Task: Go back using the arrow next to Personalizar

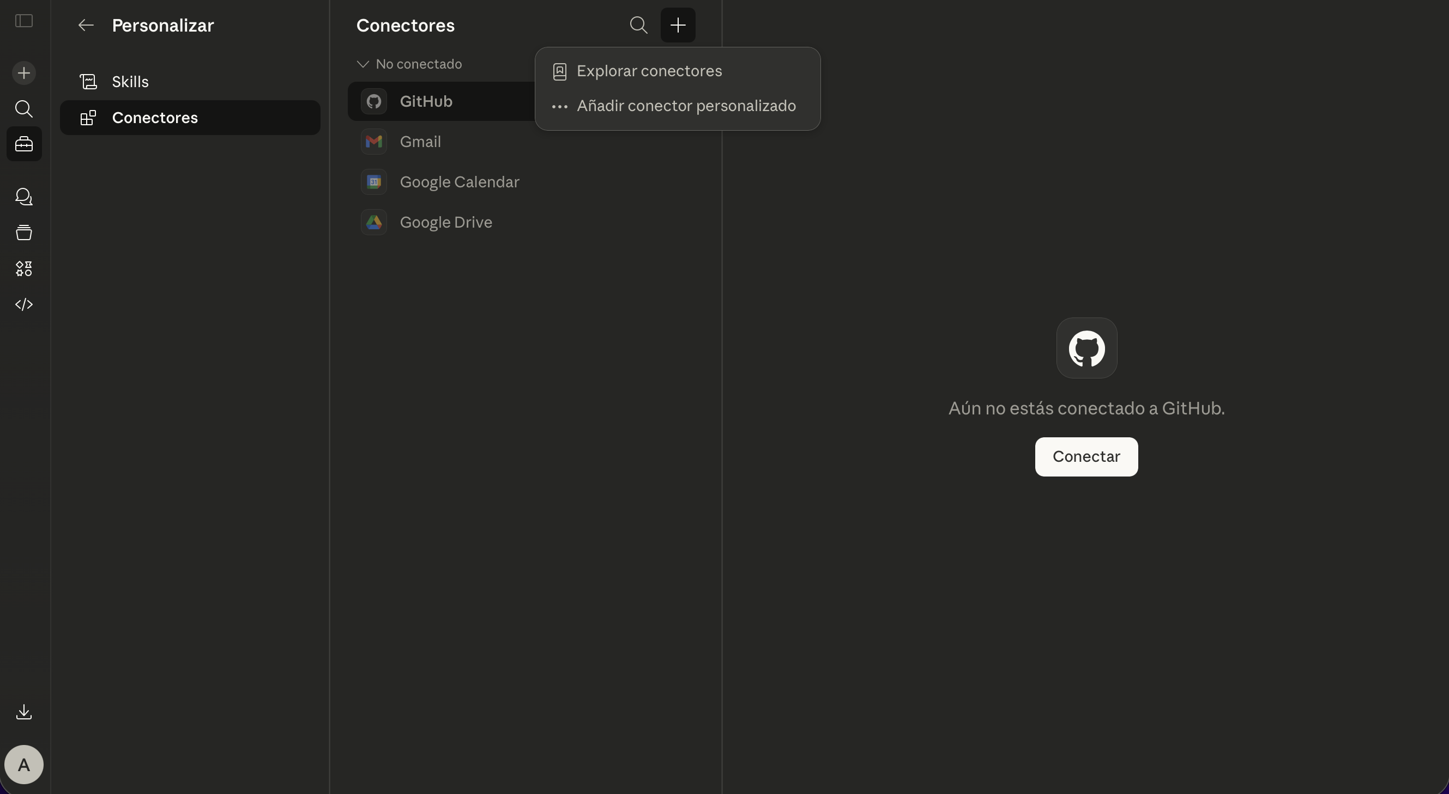Action: 86,25
